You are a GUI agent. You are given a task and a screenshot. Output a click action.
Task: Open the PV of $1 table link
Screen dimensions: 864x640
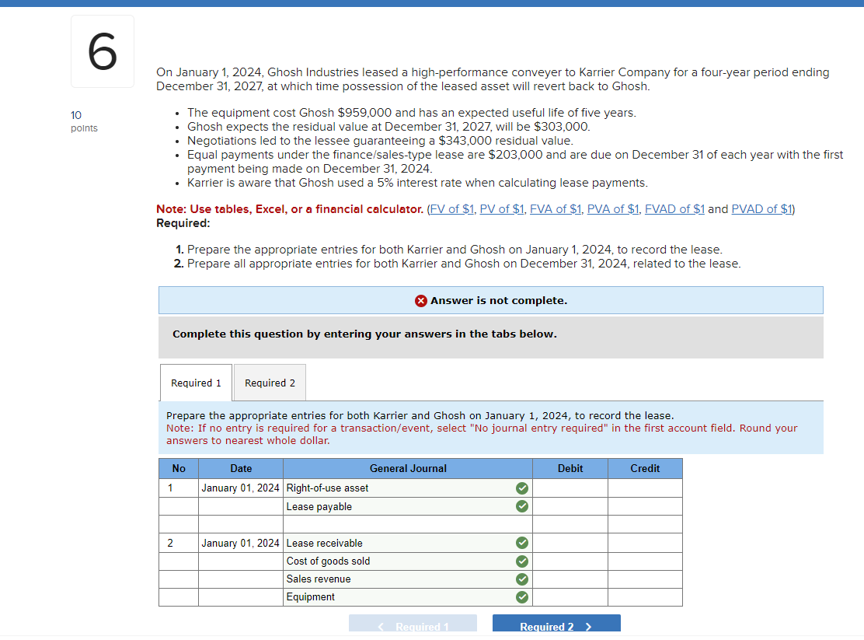point(502,208)
